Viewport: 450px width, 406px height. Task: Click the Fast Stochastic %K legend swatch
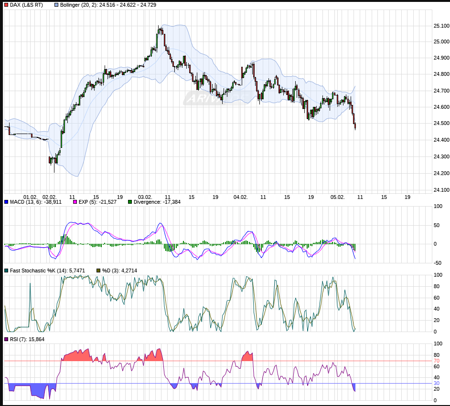click(6, 271)
